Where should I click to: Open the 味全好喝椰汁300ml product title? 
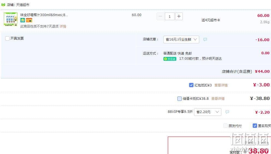click(x=44, y=15)
